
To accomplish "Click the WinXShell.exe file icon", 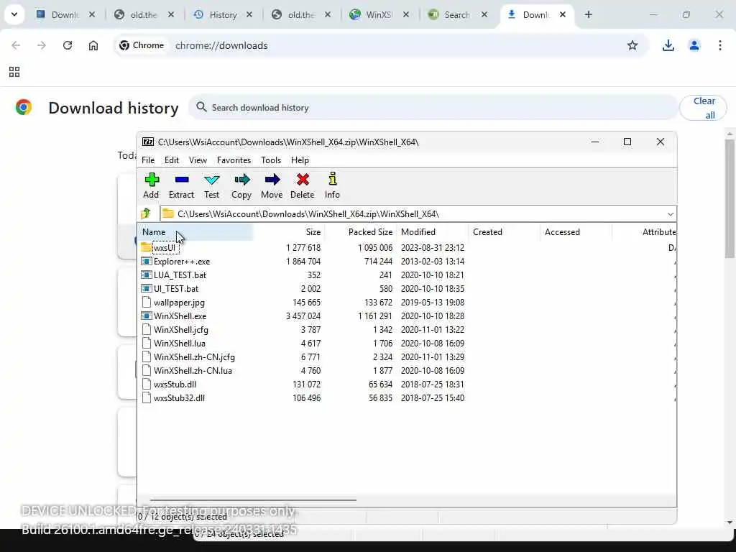I will click(147, 316).
